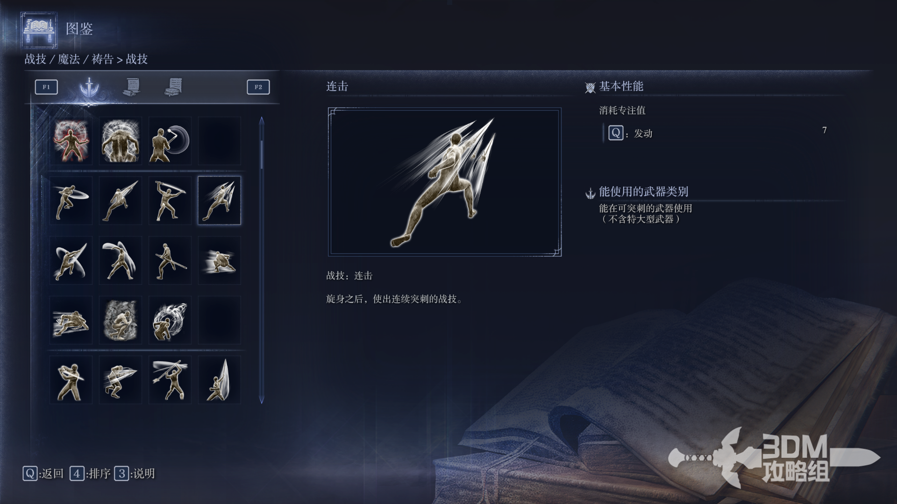Click the F1 previous tab button

(46, 87)
